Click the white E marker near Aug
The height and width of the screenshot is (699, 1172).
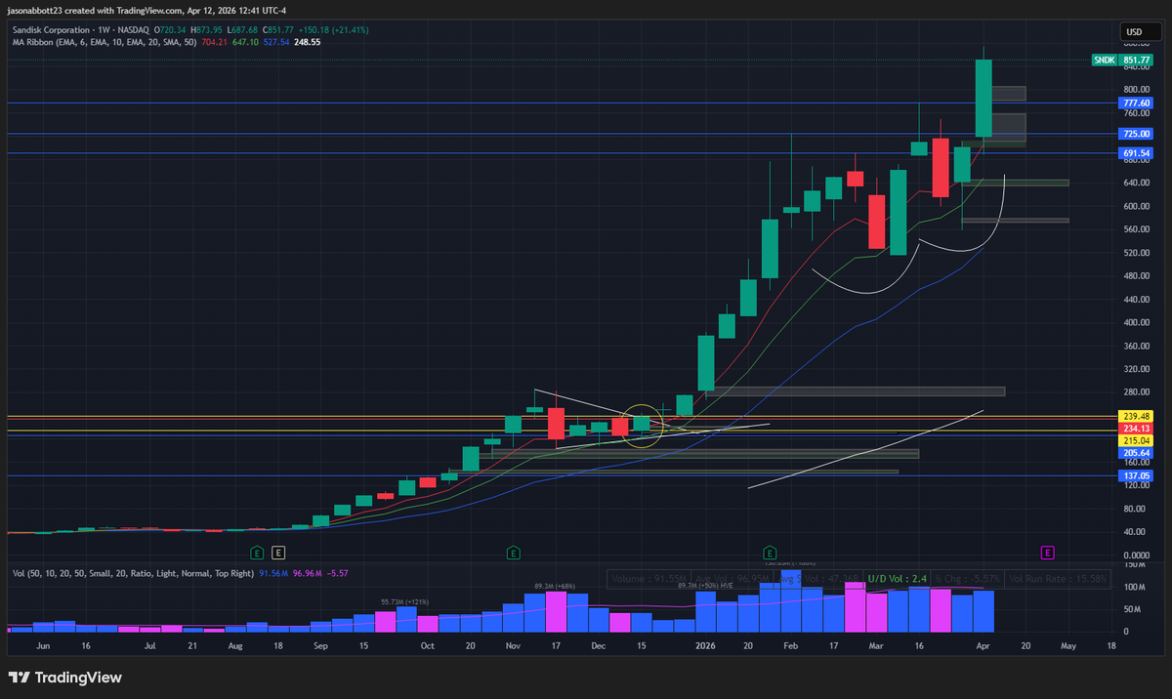(x=278, y=553)
